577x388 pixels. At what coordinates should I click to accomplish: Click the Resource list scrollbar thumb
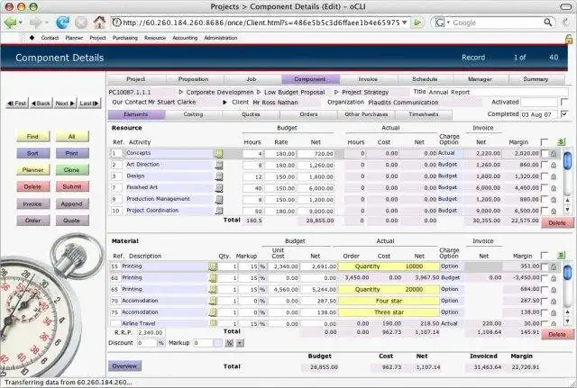(568, 160)
